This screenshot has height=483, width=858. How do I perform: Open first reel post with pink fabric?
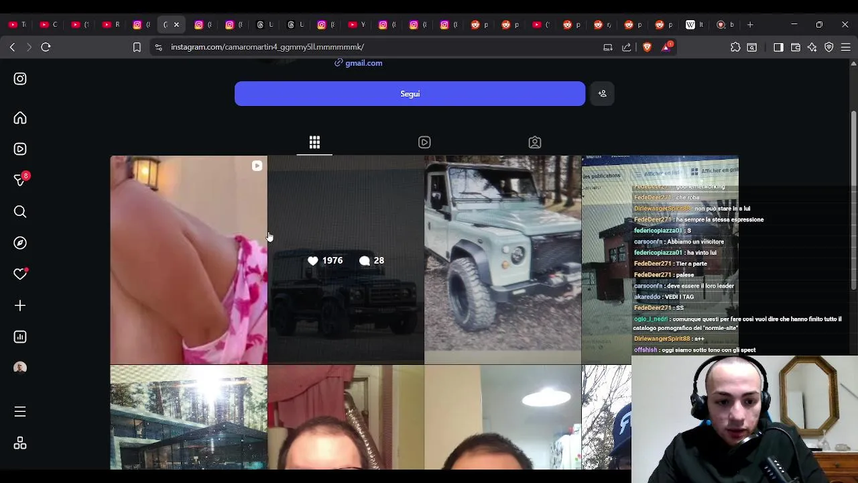click(189, 260)
